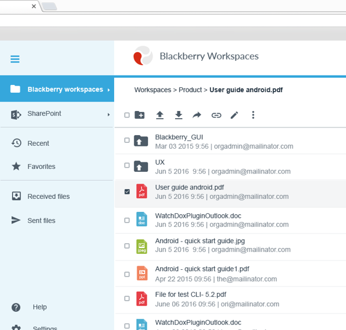The height and width of the screenshot is (330, 346).
Task: Select the Blackberry workspaces sidebar item
Action: [x=57, y=89]
